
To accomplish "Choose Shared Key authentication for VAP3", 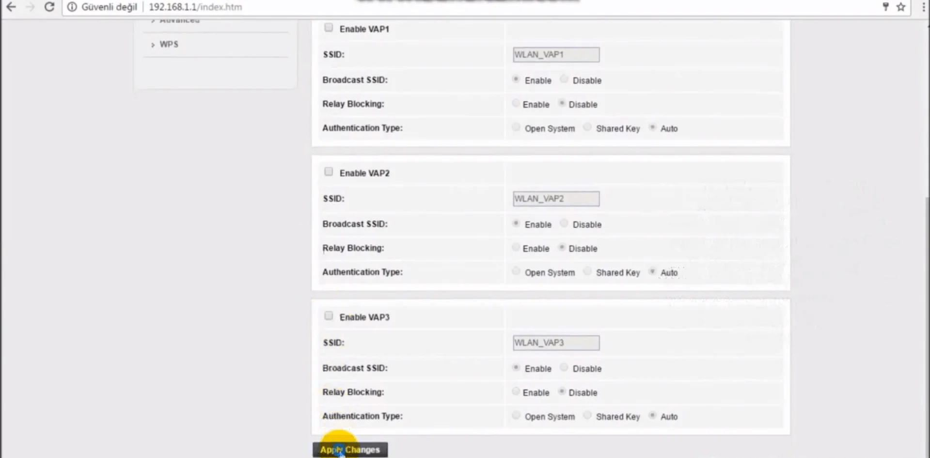I will pyautogui.click(x=587, y=415).
